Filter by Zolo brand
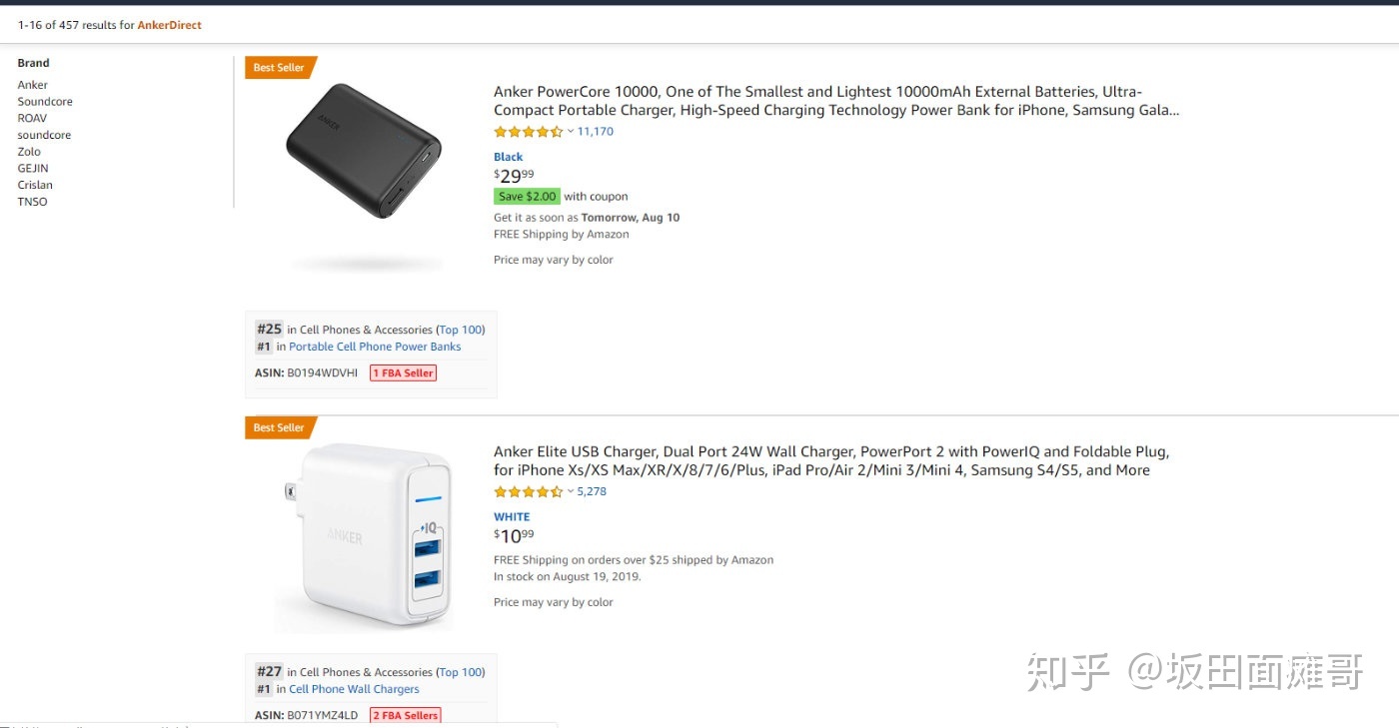 [x=29, y=152]
